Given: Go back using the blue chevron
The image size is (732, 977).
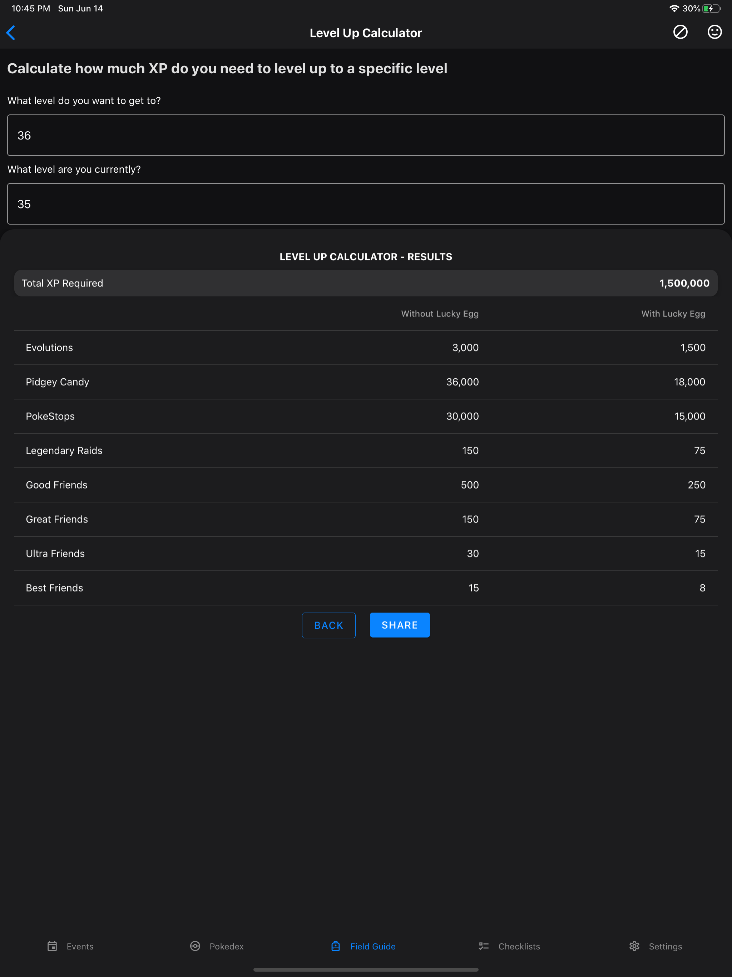Looking at the screenshot, I should click(11, 33).
